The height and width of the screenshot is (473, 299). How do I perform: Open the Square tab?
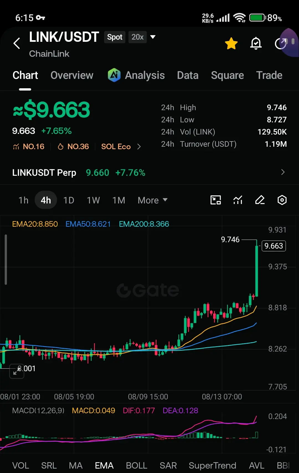pos(227,75)
